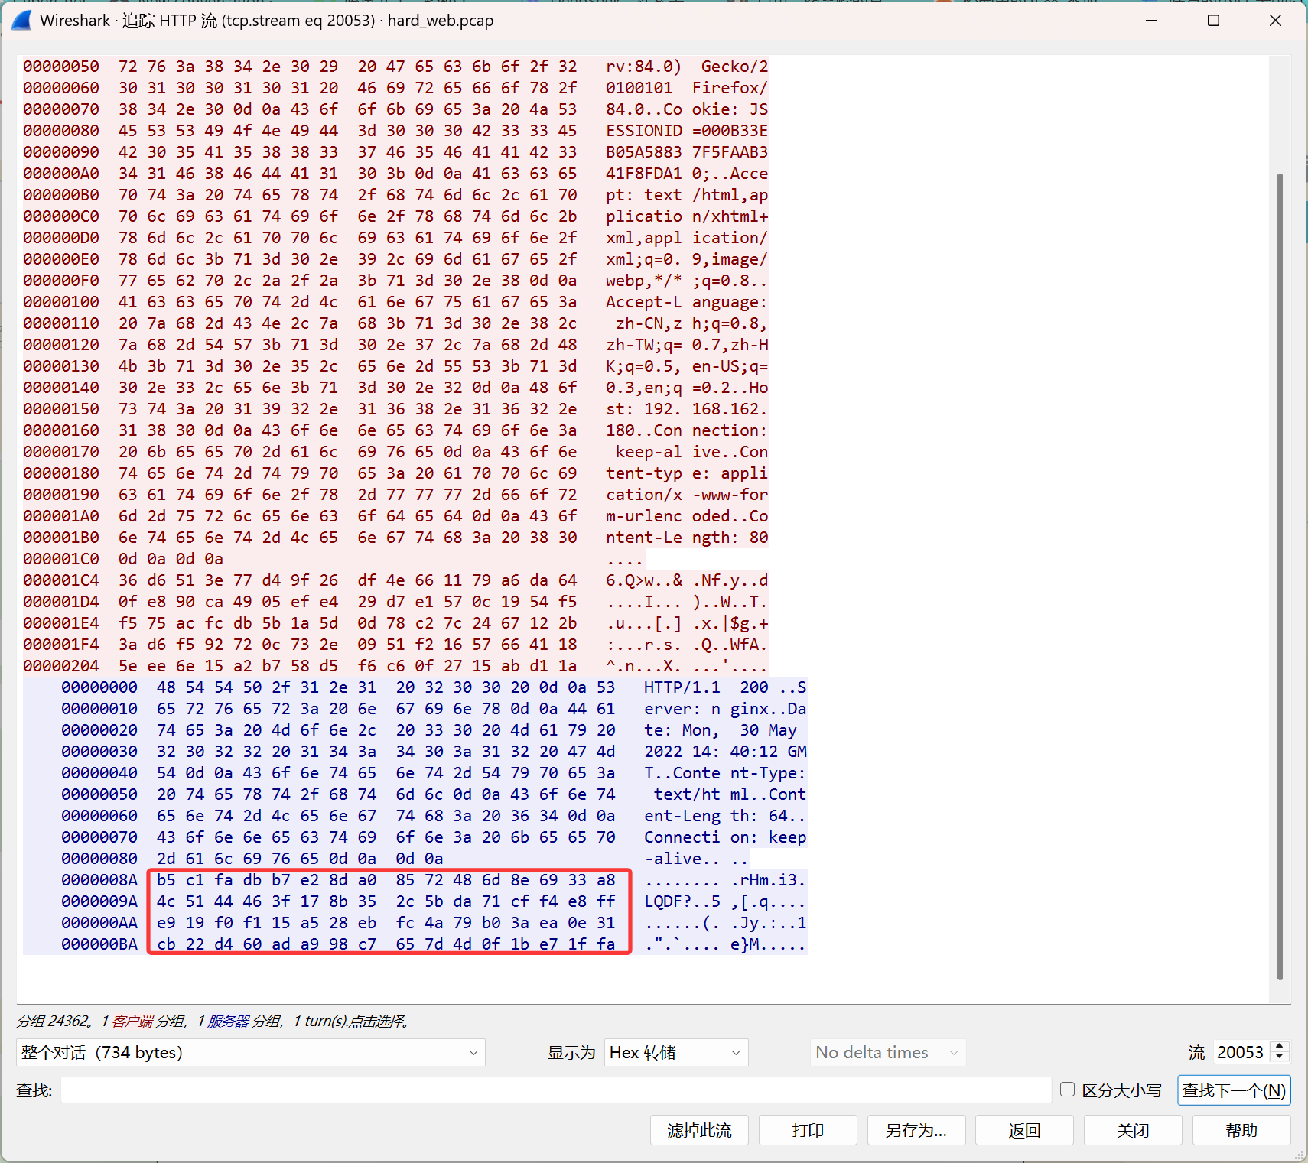Select the response line 'Connecti on: keep'
Image resolution: width=1308 pixels, height=1163 pixels.
click(x=434, y=837)
